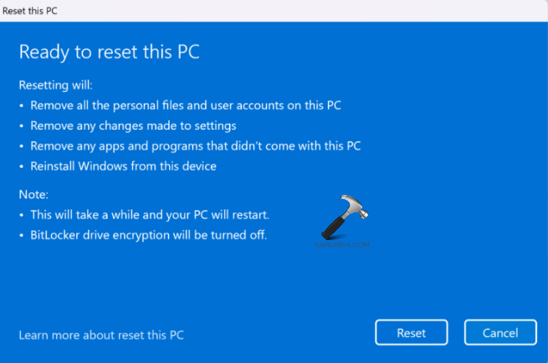This screenshot has width=548, height=363.
Task: Click the Note: label
Action: pyautogui.click(x=33, y=194)
